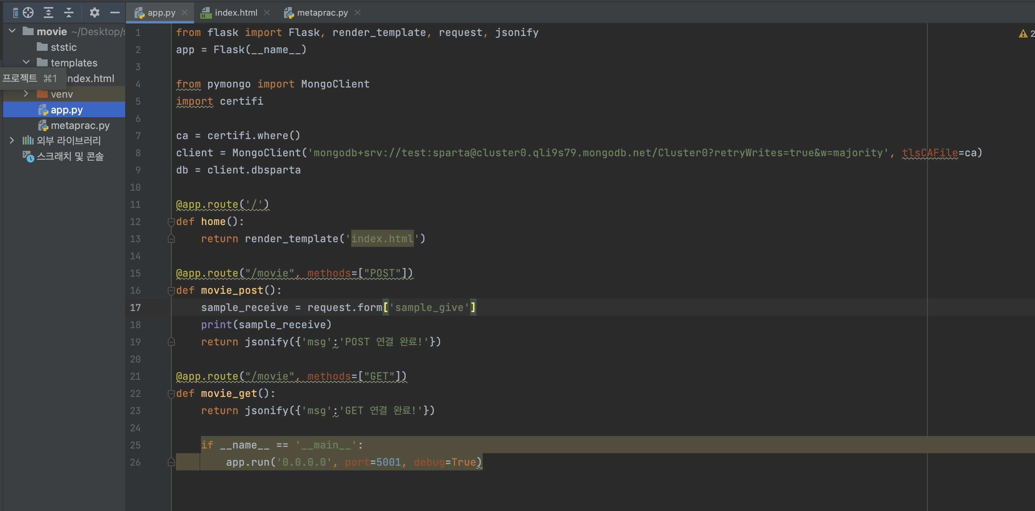The image size is (1035, 511).
Task: Click certifi.where() on line 7
Action: coord(254,136)
